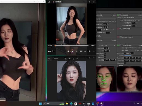Open more options in Photos viewer
This screenshot has width=142, height=106.
click(x=77, y=59)
